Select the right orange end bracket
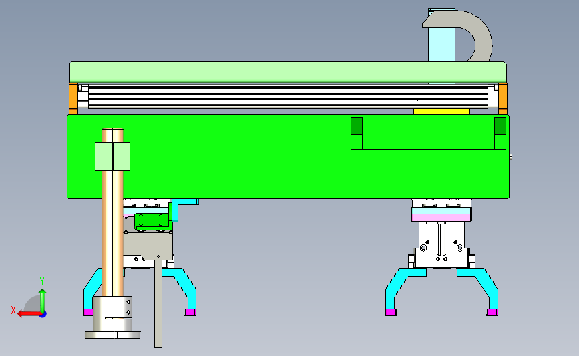This screenshot has width=579, height=356. (503, 99)
